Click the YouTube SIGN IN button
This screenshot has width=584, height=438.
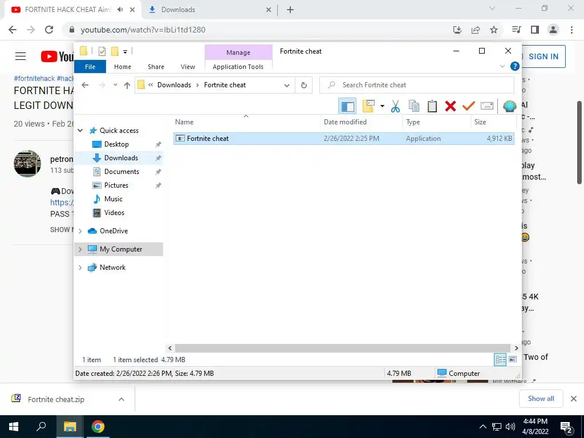544,56
